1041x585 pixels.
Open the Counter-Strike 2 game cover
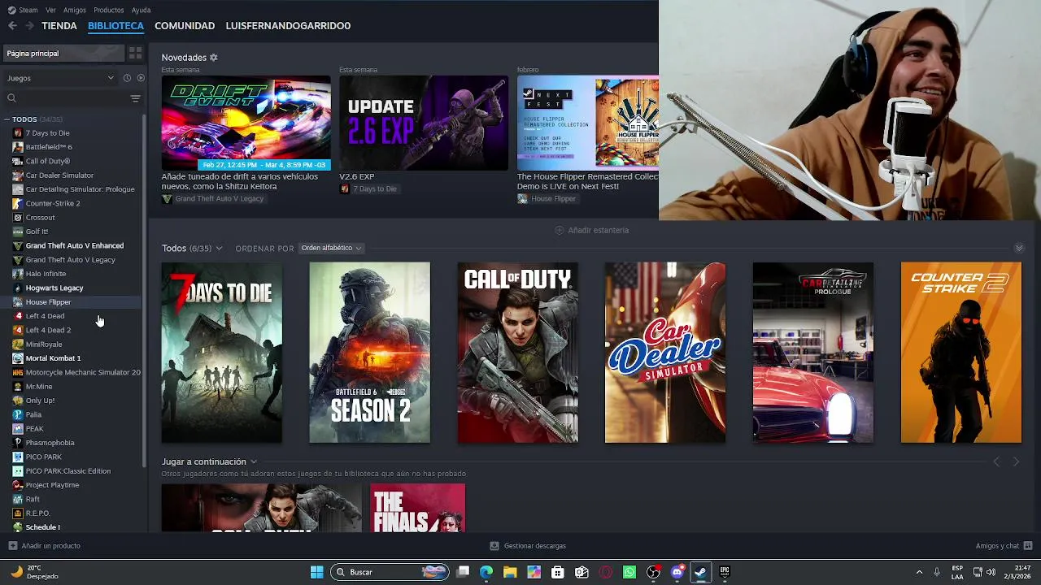pyautogui.click(x=961, y=353)
